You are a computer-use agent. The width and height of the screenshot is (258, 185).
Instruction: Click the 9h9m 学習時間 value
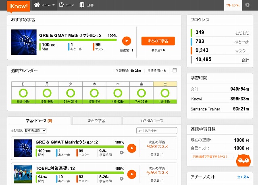tap(103, 151)
